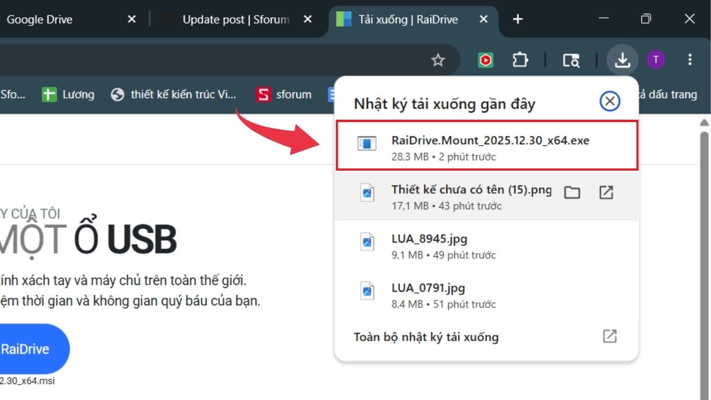Viewport: 711px width, 400px height.
Task: Click the LUA_8945.jpg file icon
Action: (367, 242)
